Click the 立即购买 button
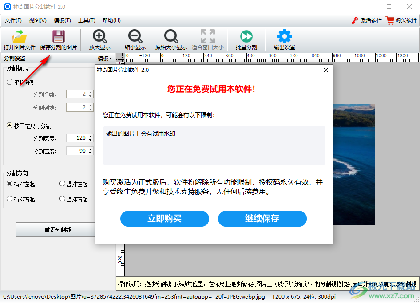 click(164, 219)
